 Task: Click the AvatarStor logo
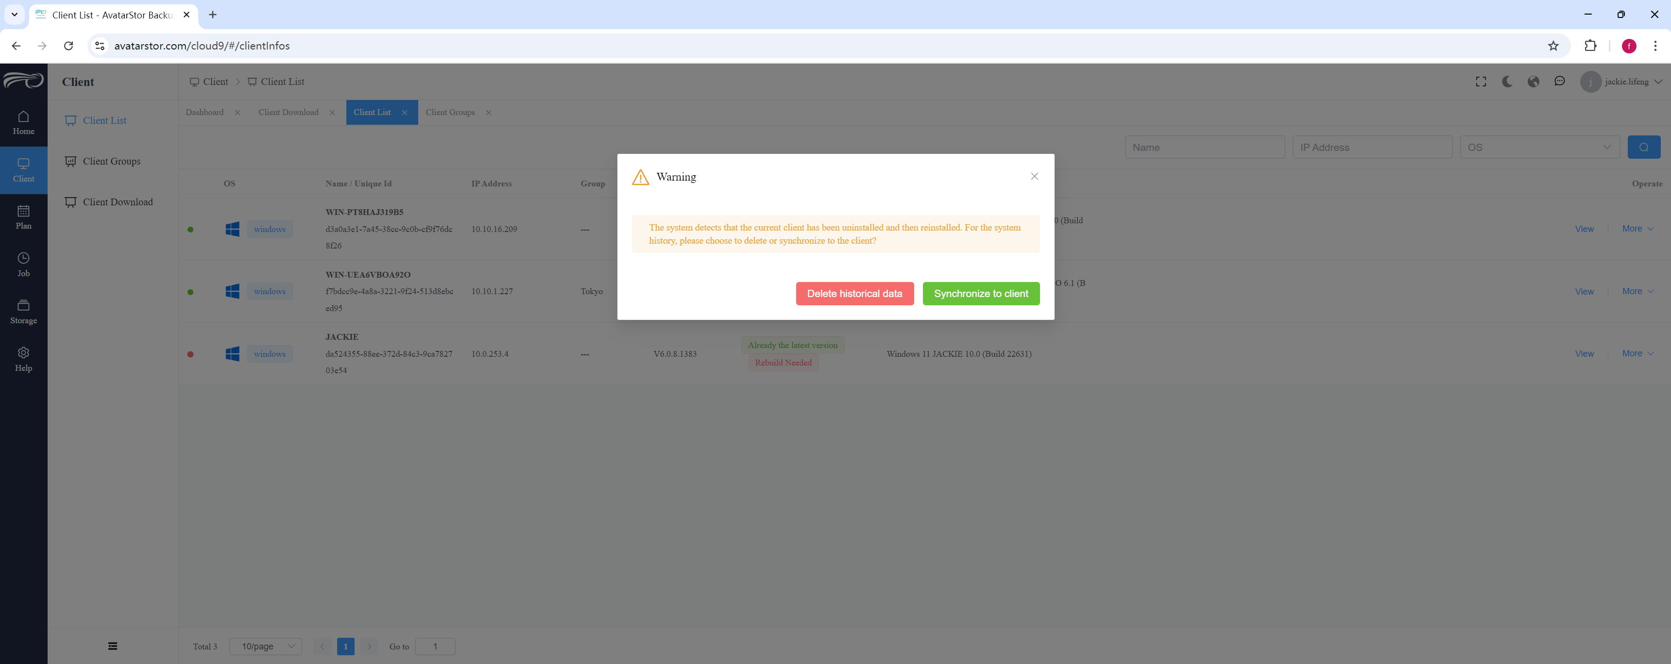point(23,81)
